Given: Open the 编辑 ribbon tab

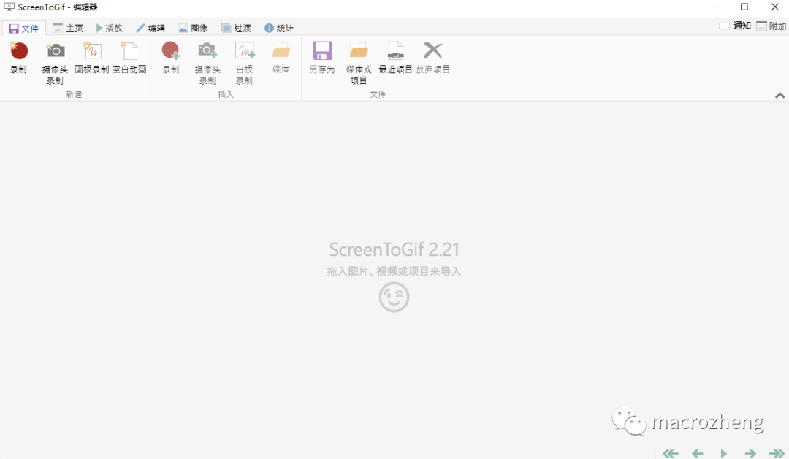Looking at the screenshot, I should [151, 29].
